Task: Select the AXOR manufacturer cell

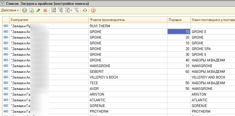Action: pos(128,88)
